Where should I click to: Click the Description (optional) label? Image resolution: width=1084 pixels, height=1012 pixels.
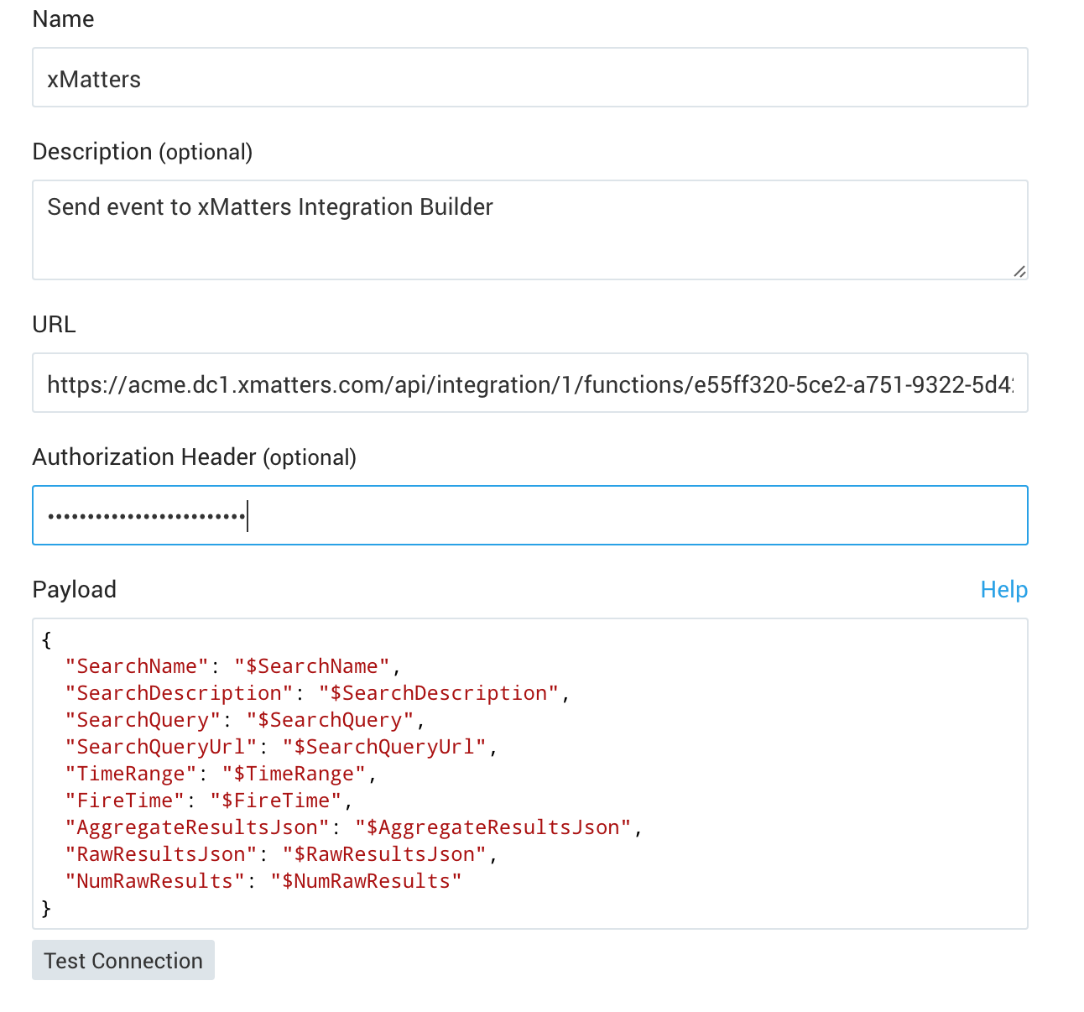pyautogui.click(x=143, y=152)
